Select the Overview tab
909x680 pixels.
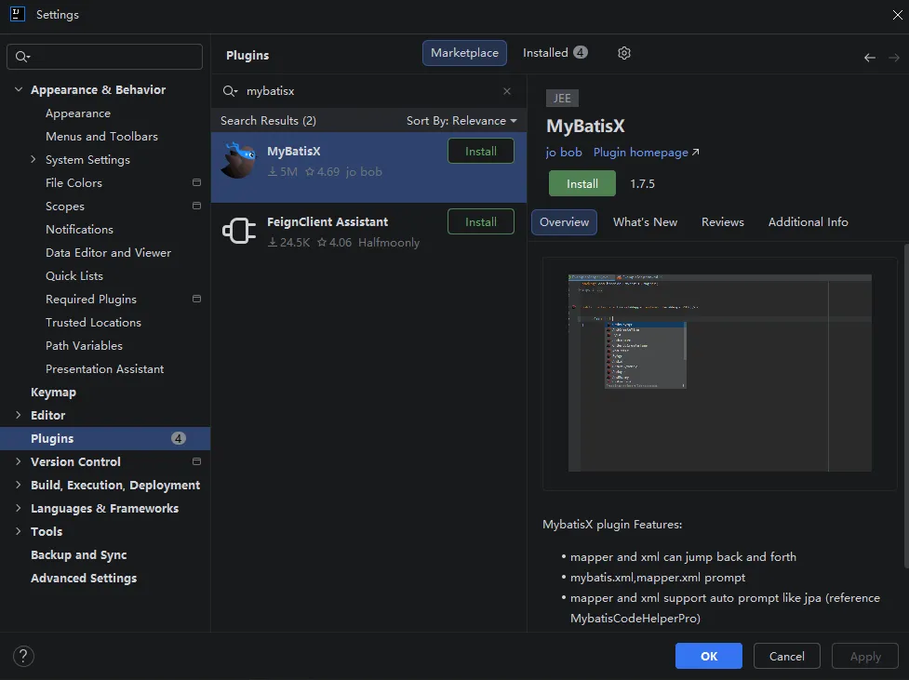(x=564, y=222)
